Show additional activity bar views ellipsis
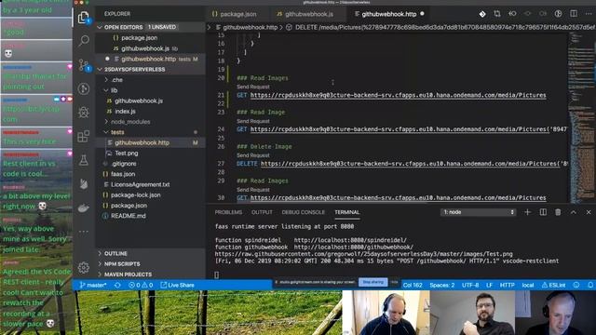 (x=84, y=232)
